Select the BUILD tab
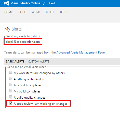The height and width of the screenshot is (115, 120). [50, 12]
